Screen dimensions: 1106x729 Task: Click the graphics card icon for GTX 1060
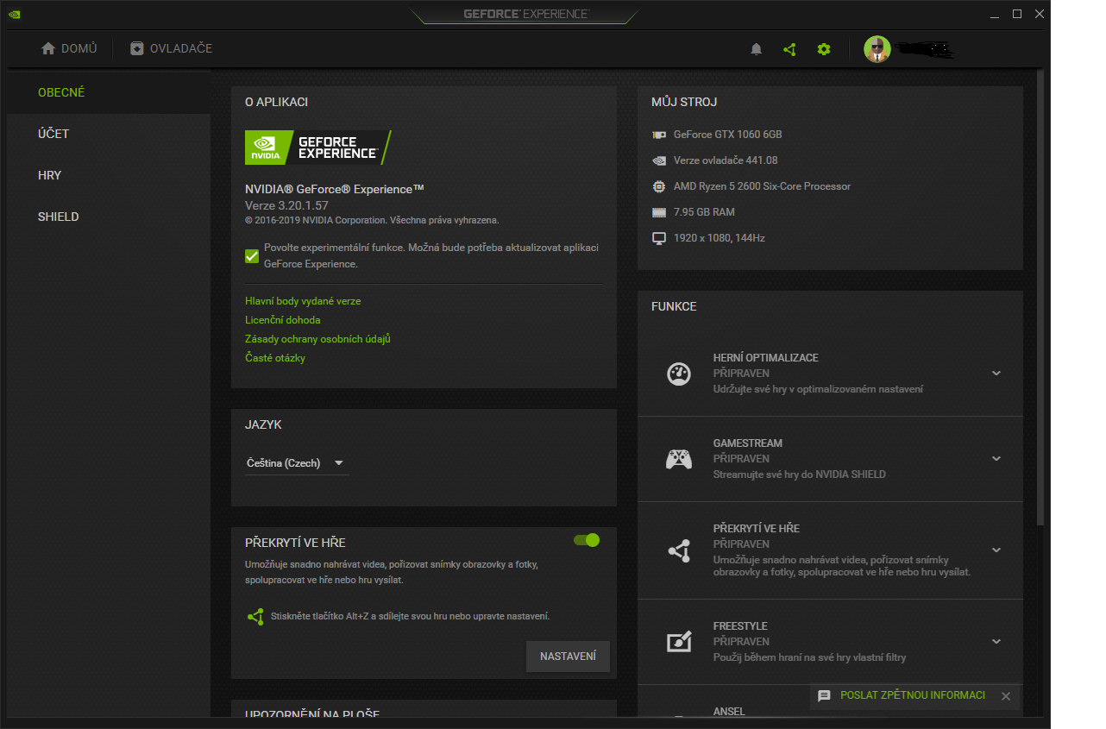[x=659, y=135]
